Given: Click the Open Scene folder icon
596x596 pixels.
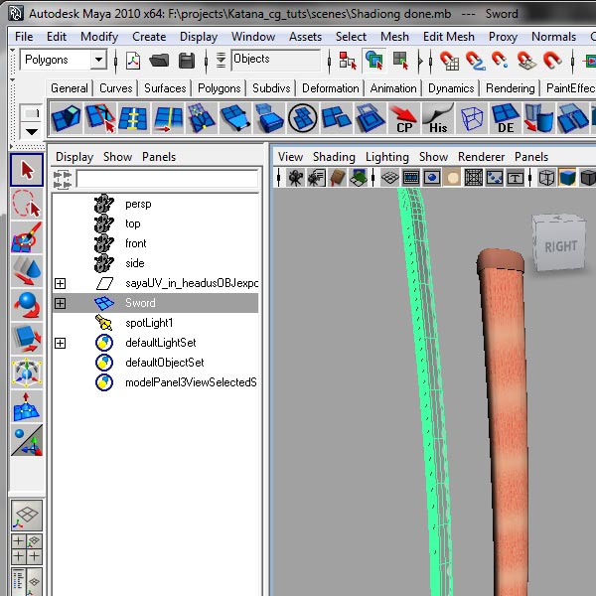Looking at the screenshot, I should 159,61.
